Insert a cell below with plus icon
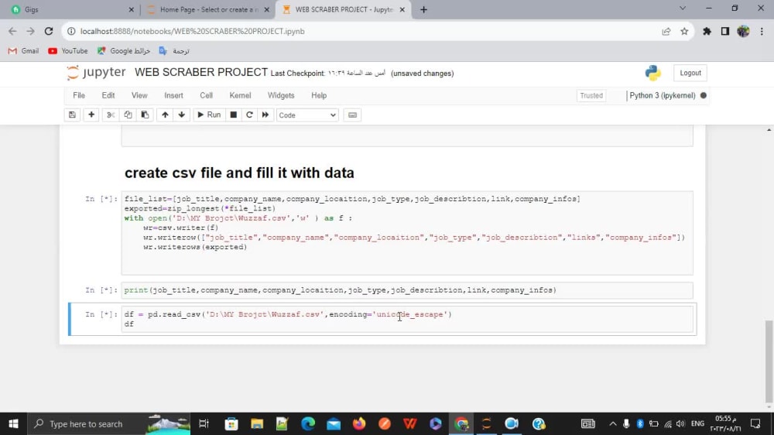This screenshot has width=774, height=435. [x=91, y=115]
